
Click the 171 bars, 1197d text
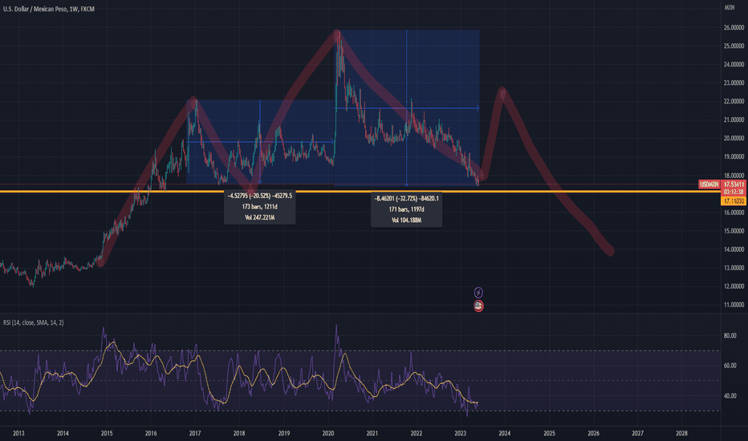tap(406, 209)
